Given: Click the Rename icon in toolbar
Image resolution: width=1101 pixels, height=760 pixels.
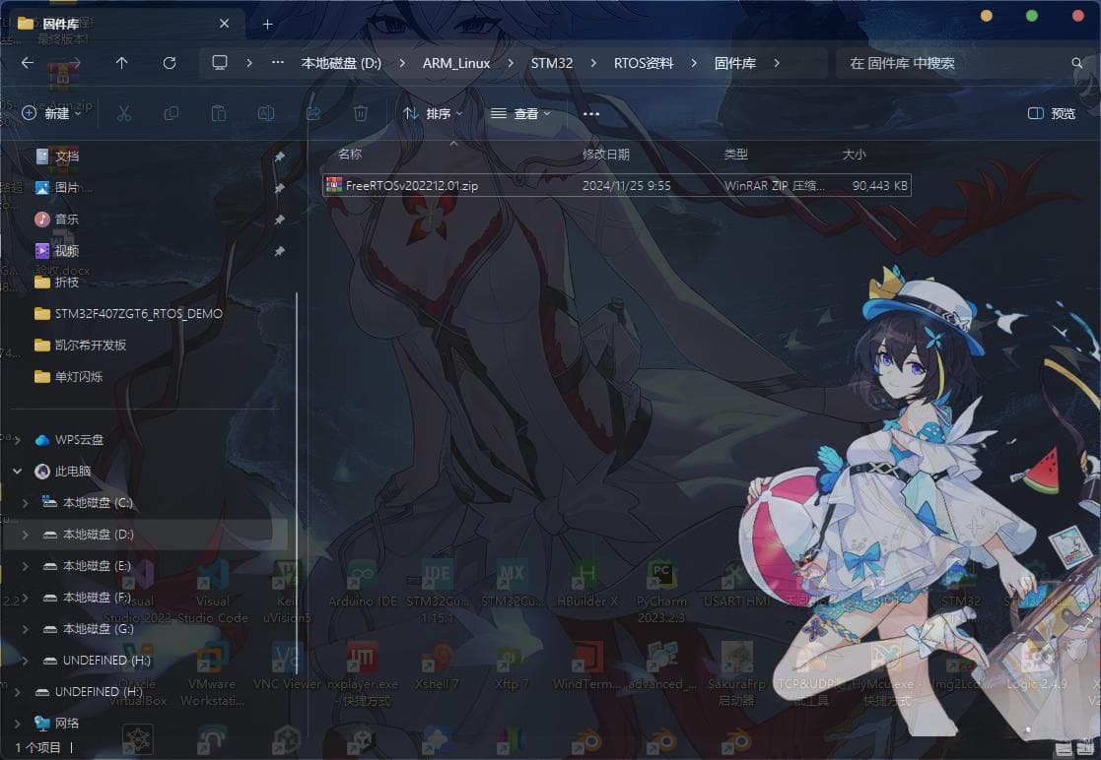Looking at the screenshot, I should (x=266, y=113).
